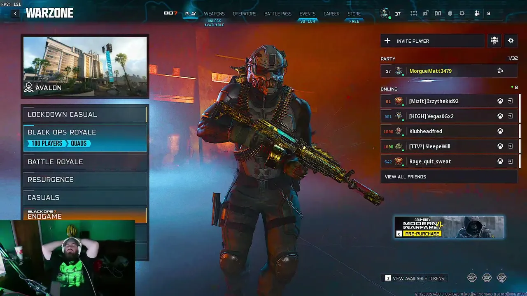Click the name Klubheadfred
This screenshot has width=527, height=296.
point(426,132)
